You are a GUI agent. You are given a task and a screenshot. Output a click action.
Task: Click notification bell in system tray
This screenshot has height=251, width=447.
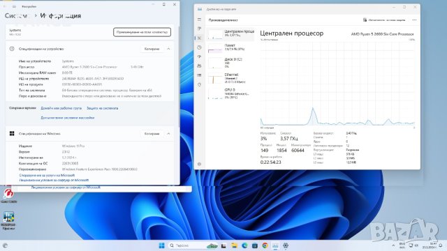coord(441,245)
